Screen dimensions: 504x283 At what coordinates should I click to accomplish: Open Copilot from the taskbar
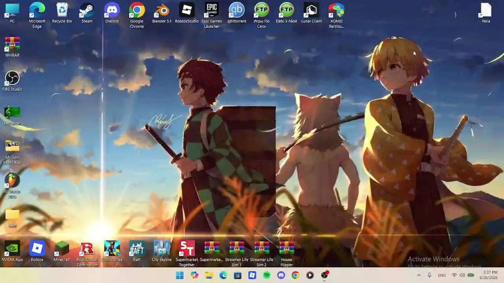(195, 275)
